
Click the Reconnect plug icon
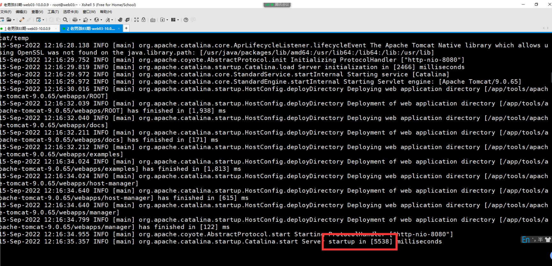pyautogui.click(x=22, y=20)
